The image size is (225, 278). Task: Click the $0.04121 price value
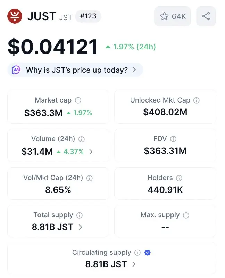(53, 47)
